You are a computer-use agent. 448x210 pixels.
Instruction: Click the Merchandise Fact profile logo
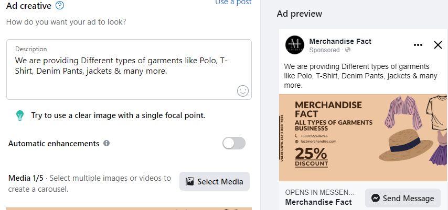pyautogui.click(x=295, y=45)
